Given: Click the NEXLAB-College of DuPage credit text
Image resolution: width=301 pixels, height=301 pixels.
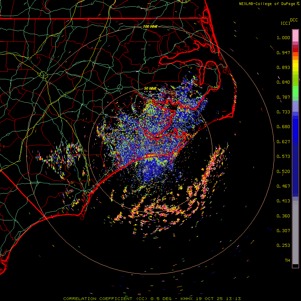Looking at the screenshot, I should click(x=267, y=4).
